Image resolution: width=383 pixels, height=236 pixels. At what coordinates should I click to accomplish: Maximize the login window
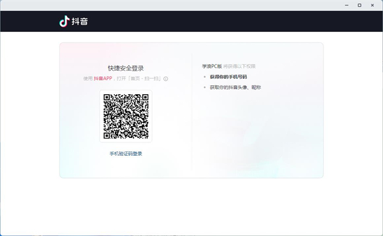point(359,5)
